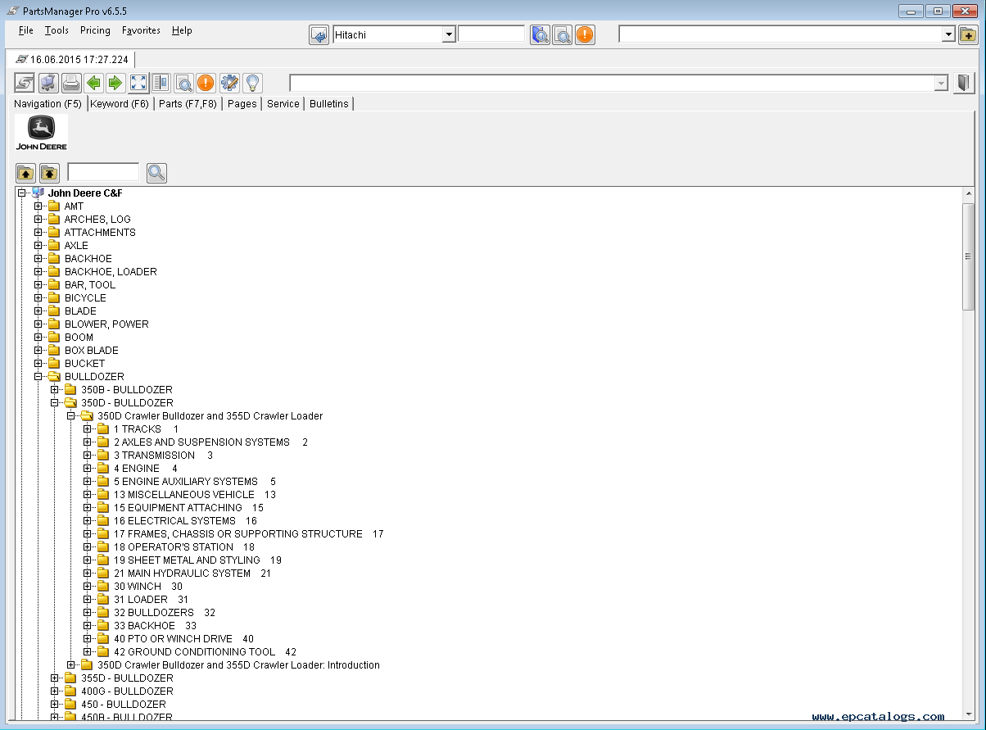Click the Print icon in the second toolbar

(x=71, y=83)
